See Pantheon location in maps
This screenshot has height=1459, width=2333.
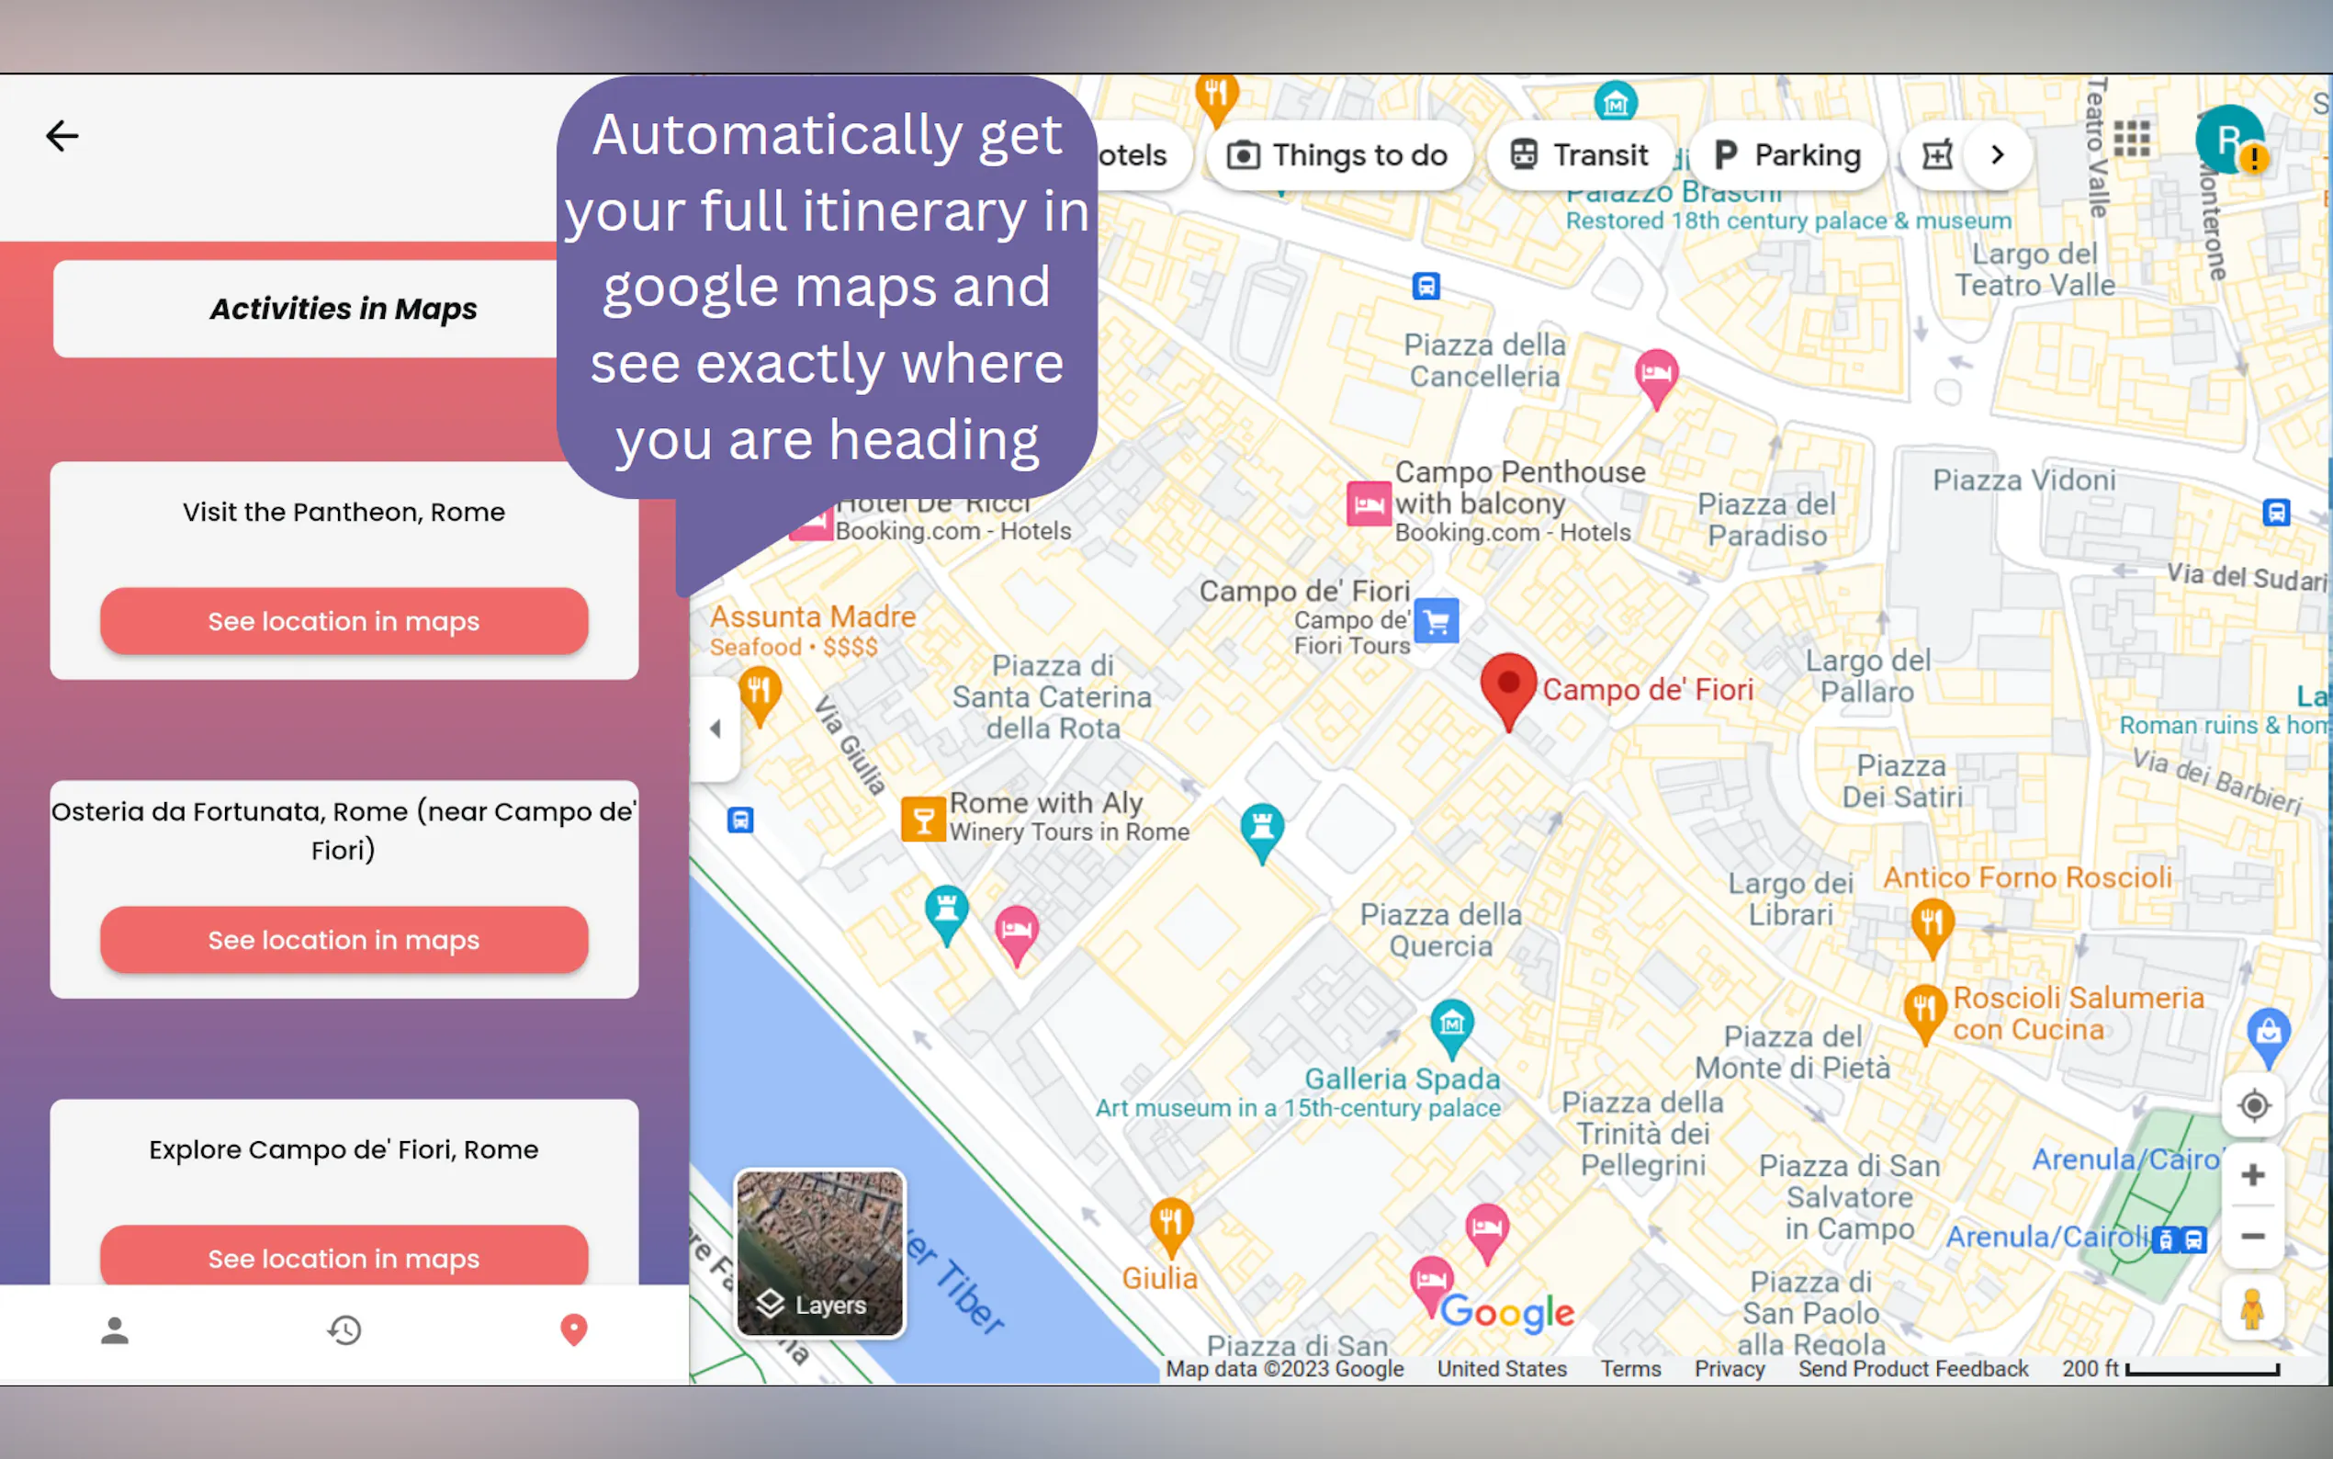[344, 621]
